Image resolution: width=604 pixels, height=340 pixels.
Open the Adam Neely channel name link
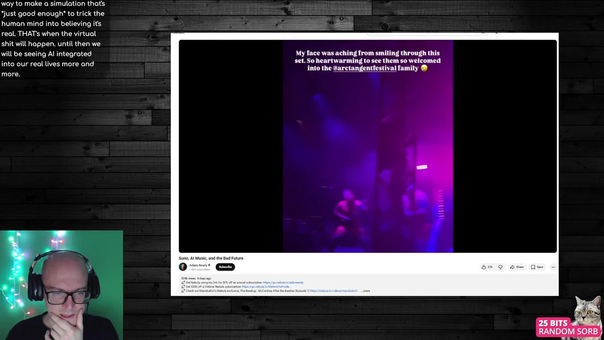(198, 265)
